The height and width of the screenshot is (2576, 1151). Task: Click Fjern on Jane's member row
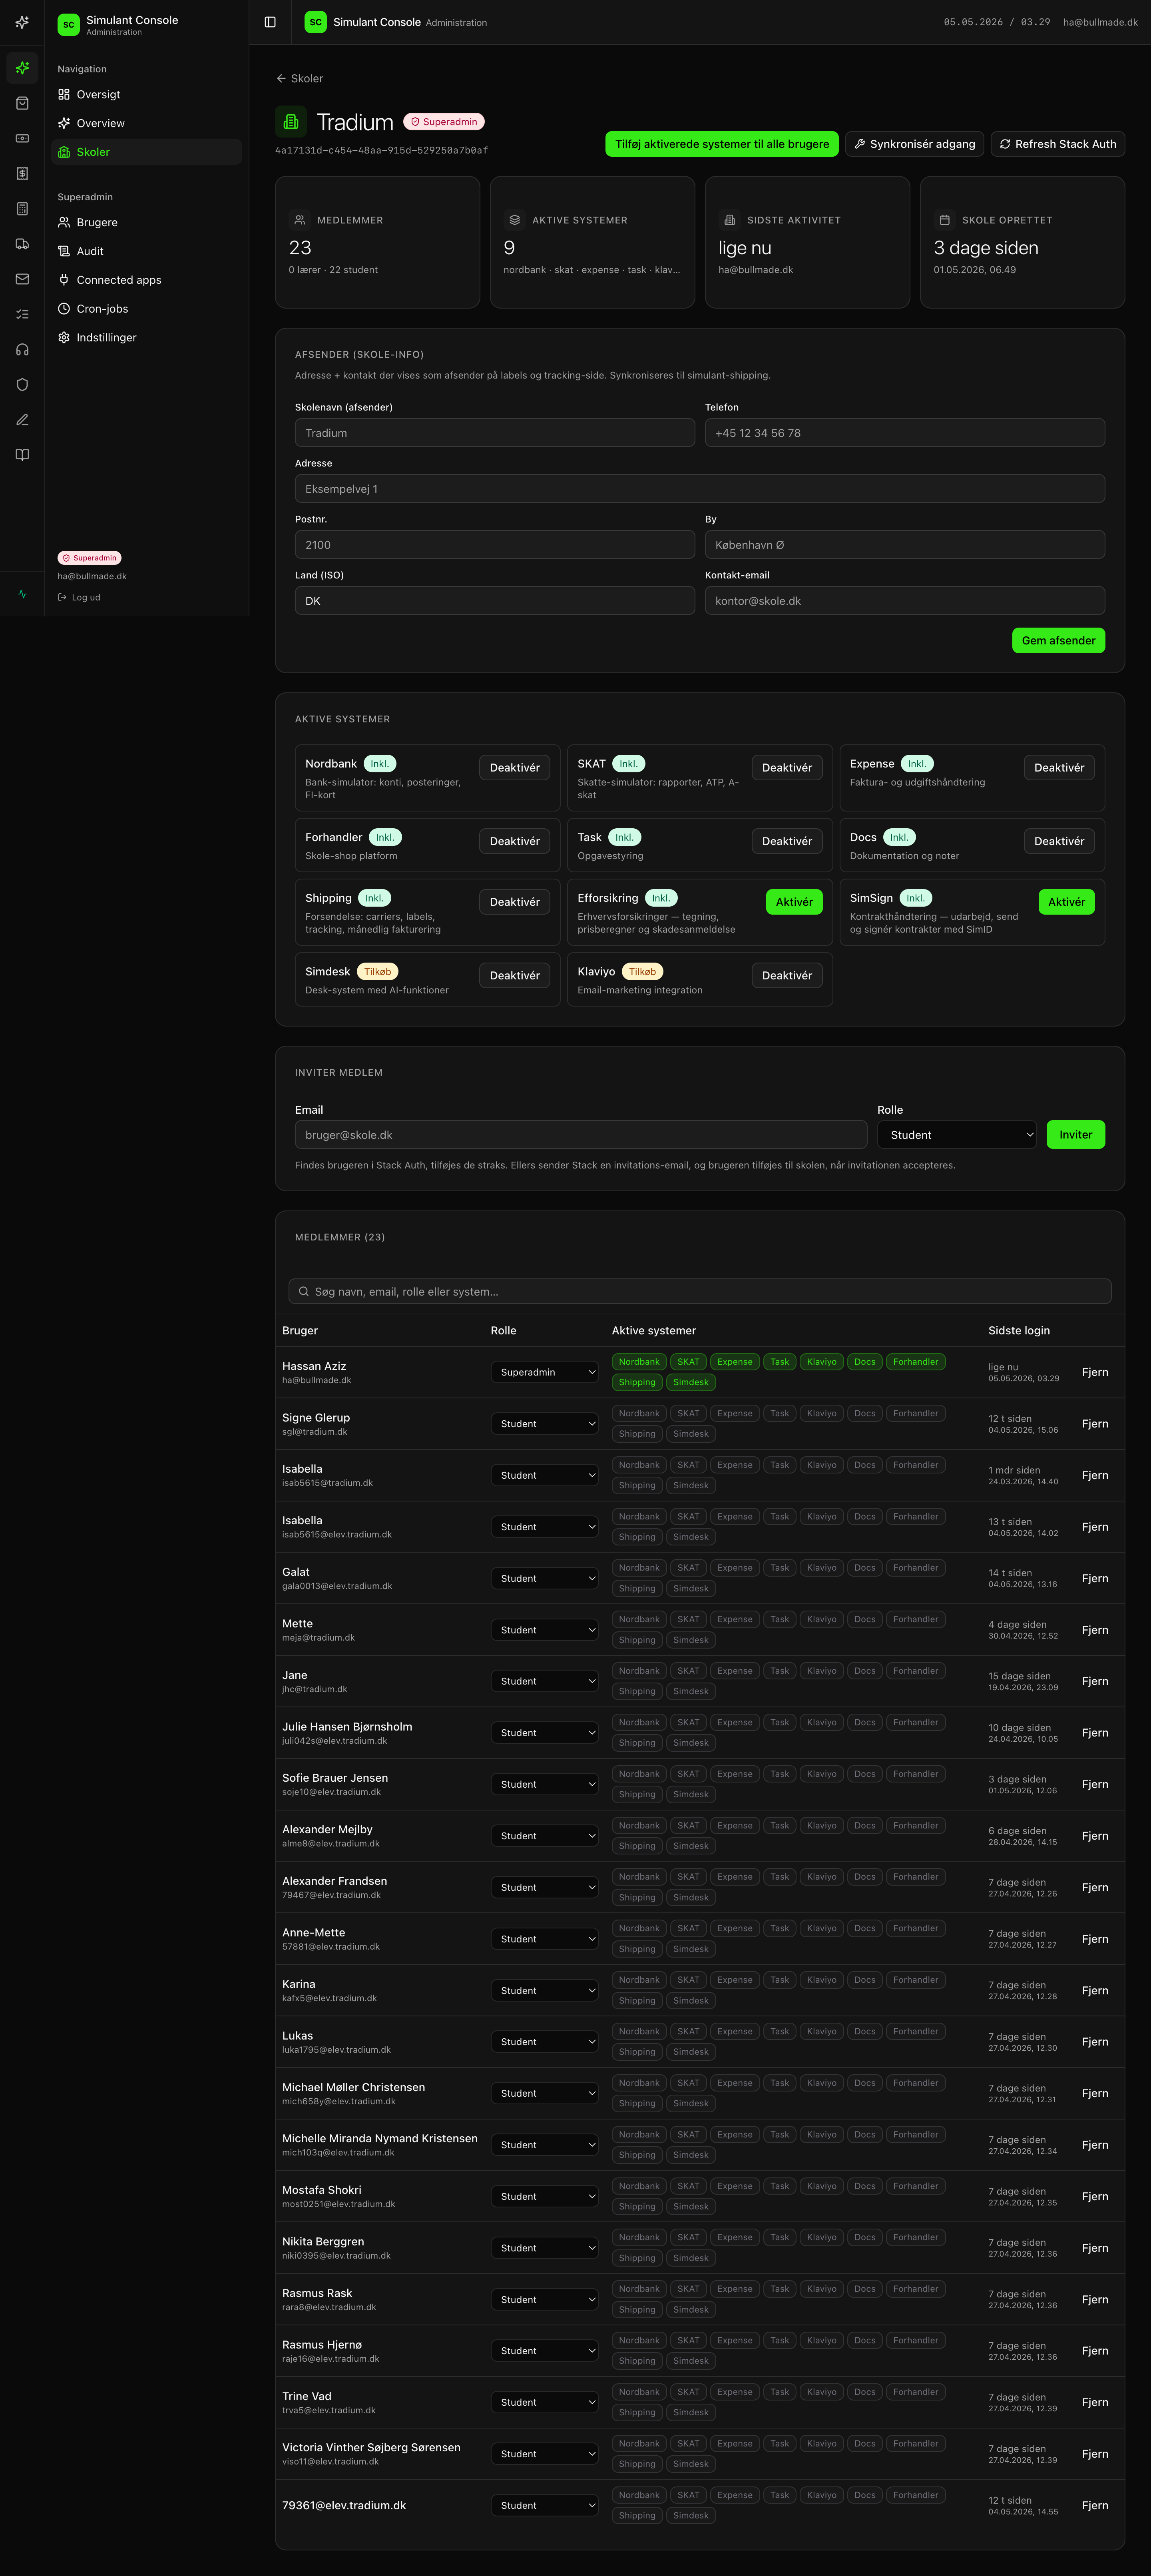click(x=1095, y=1681)
